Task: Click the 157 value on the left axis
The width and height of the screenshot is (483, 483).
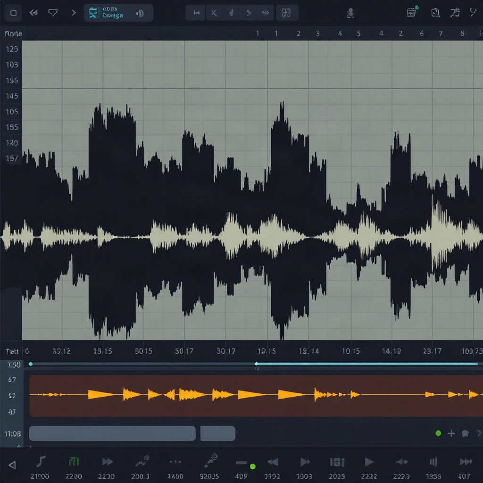Action: click(x=12, y=158)
